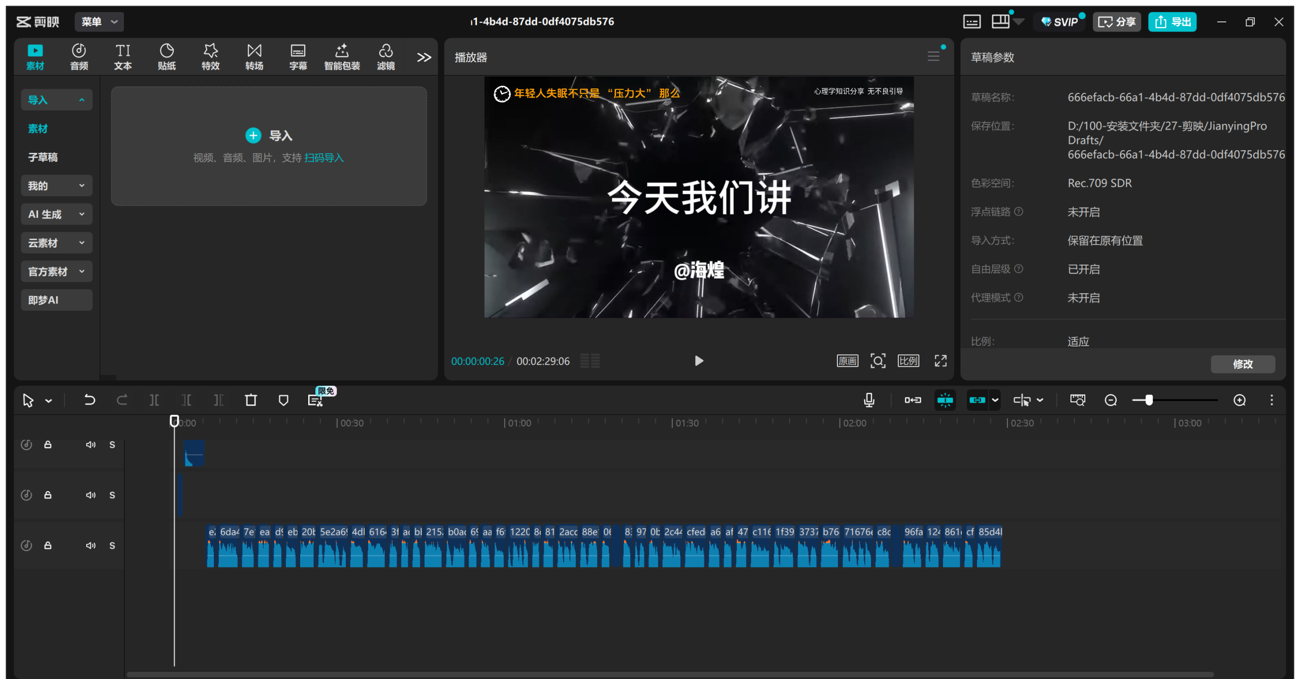1300x679 pixels.
Task: Toggle auto-link (联动) mode in the timeline
Action: (x=978, y=400)
